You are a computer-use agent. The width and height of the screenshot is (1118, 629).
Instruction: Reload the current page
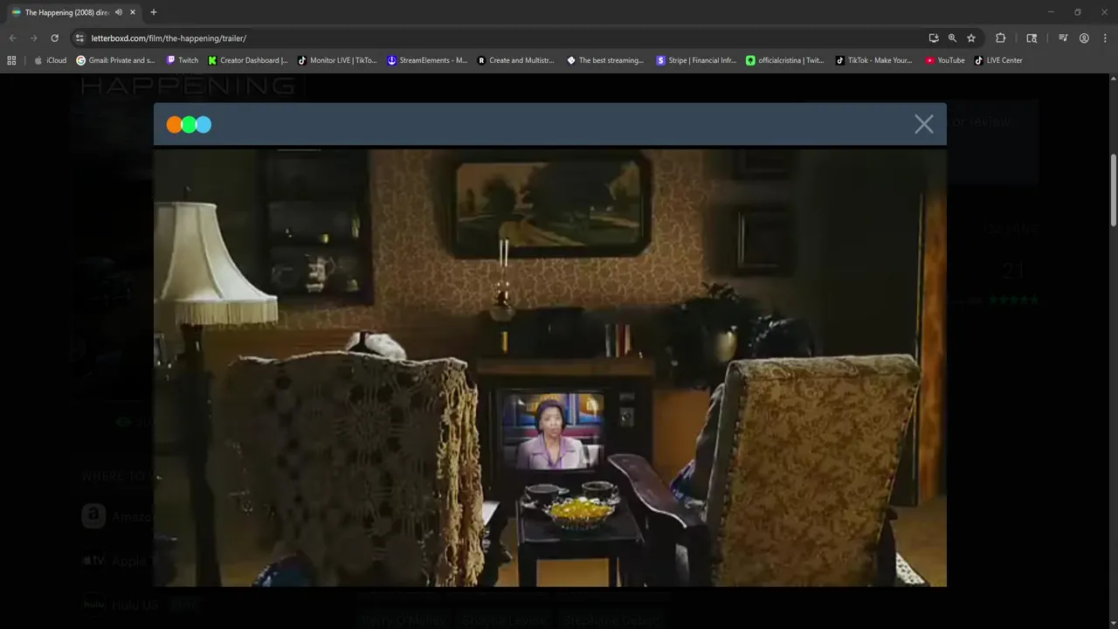click(54, 38)
